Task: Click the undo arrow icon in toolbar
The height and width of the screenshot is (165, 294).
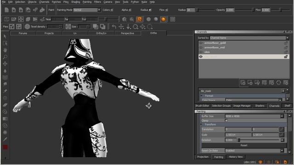Action: pos(114,27)
